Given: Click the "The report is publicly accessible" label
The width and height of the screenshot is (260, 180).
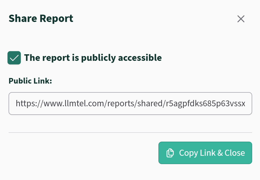Looking at the screenshot, I should tap(93, 58).
